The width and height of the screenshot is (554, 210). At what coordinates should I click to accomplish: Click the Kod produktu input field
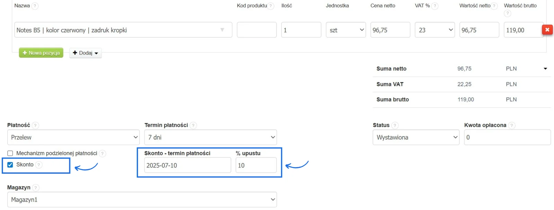tap(257, 30)
